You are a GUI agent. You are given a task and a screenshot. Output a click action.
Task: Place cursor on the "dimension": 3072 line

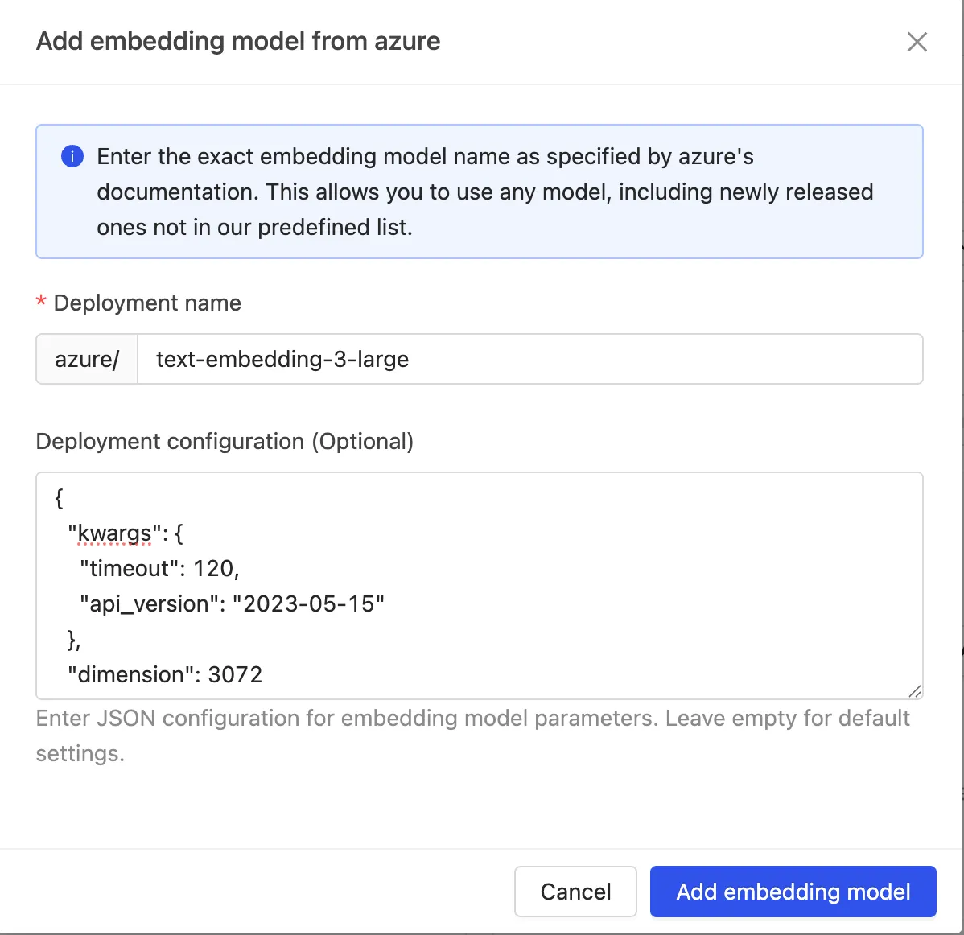(165, 674)
